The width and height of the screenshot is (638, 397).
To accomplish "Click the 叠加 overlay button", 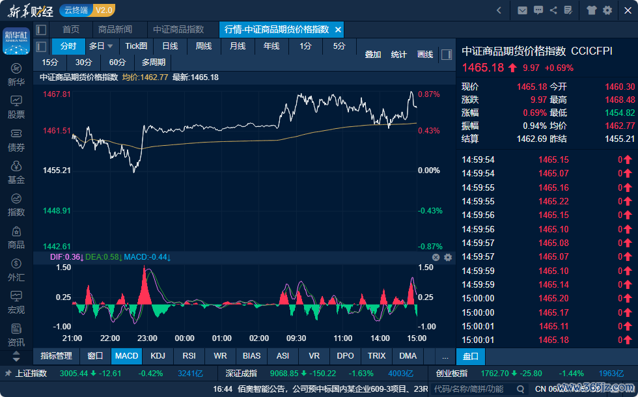I will [x=372, y=55].
